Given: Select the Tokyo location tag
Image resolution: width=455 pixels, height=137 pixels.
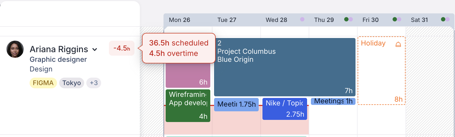Looking at the screenshot, I should click(x=72, y=83).
